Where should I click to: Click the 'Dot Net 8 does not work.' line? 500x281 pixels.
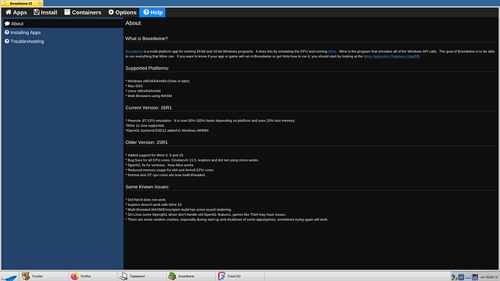(x=146, y=200)
